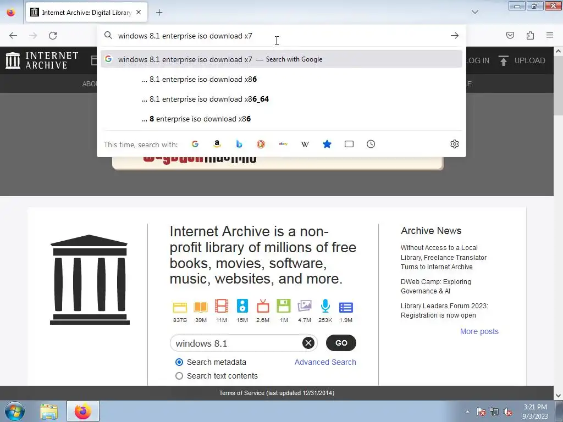This screenshot has width=563, height=422.
Task: Search this time with Amazon icon
Action: click(217, 144)
